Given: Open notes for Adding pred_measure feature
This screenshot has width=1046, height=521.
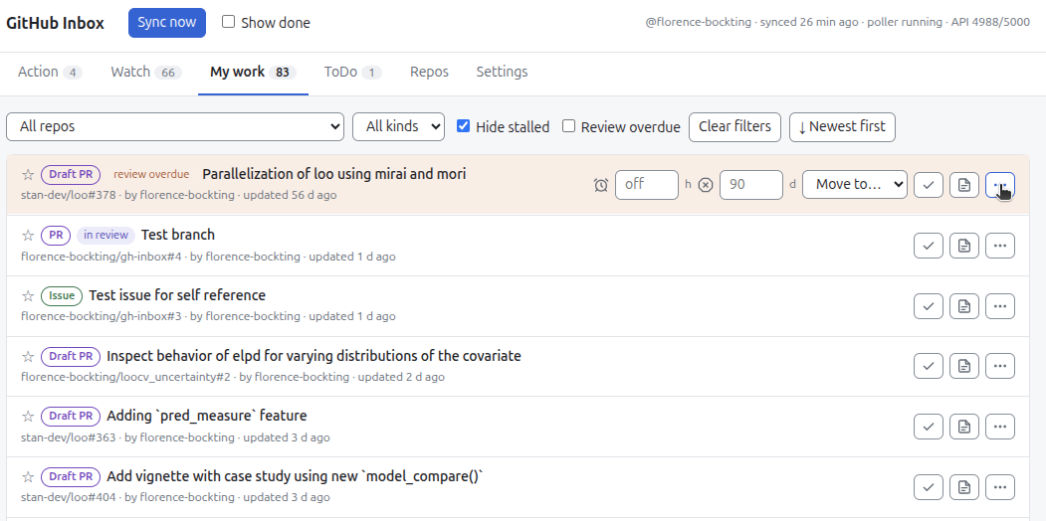Looking at the screenshot, I should point(964,427).
